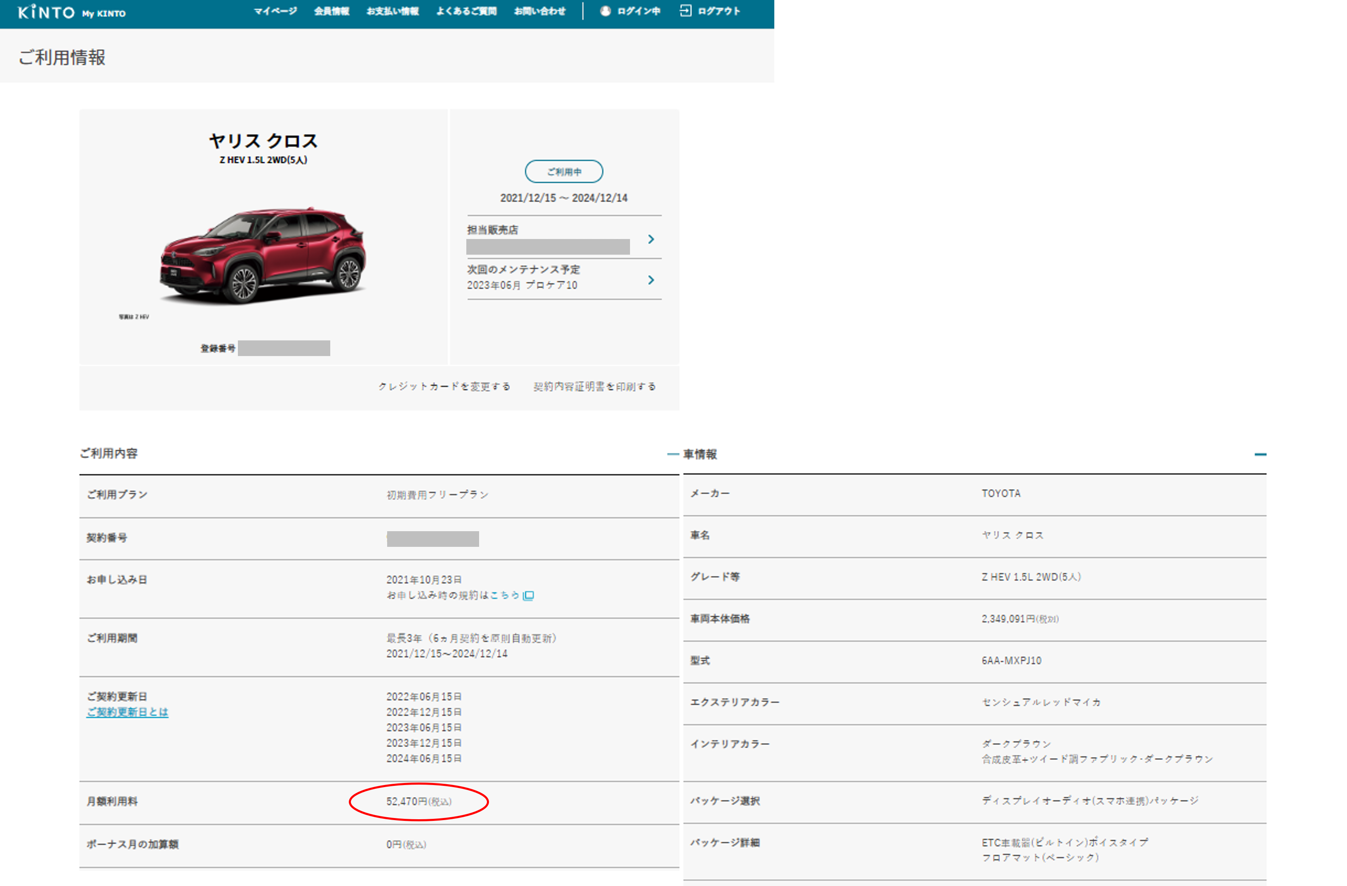Click the フロアマット(ベーシック) detail text
1347x886 pixels.
[x=1040, y=858]
